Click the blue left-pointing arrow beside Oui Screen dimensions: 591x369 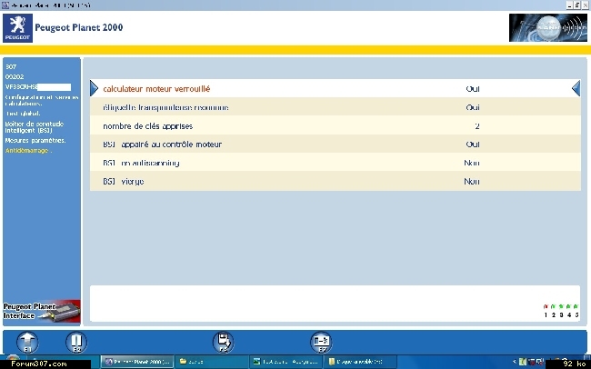coord(576,88)
